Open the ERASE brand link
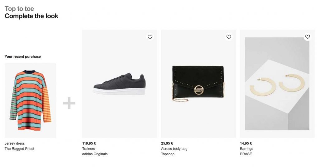 point(246,154)
